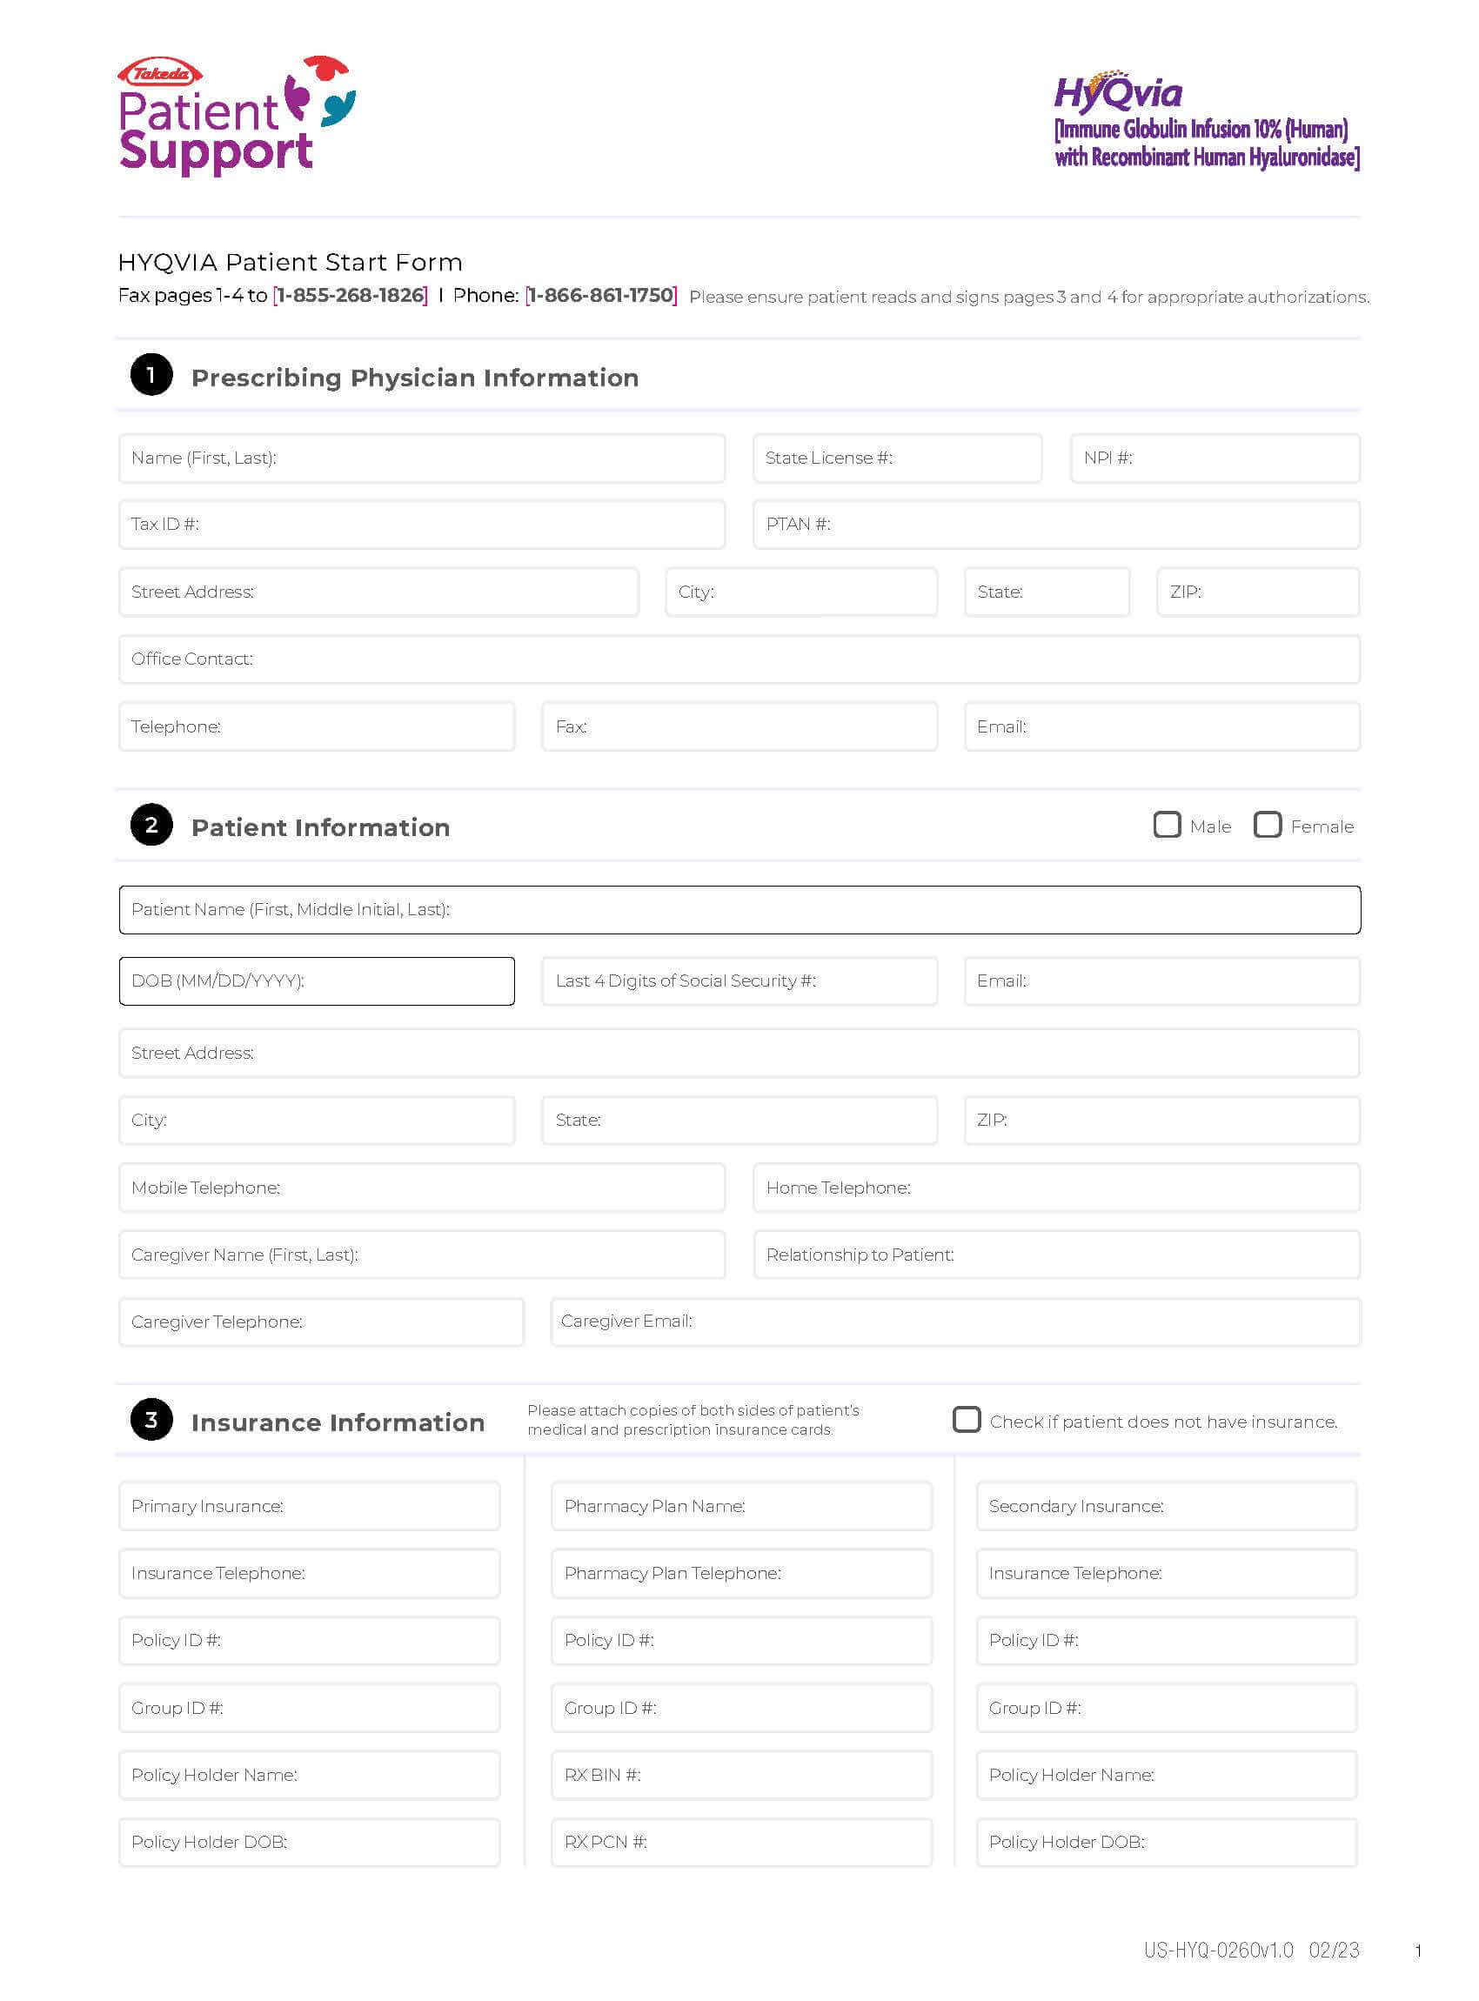Click the number 1 section circle
Screen dimensions: 1479x2001
point(151,375)
